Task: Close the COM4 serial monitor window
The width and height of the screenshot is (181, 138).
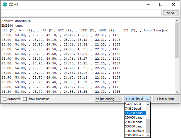Action: tap(173, 5)
